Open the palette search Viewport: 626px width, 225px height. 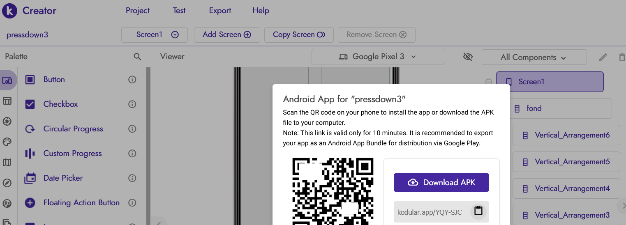point(138,57)
